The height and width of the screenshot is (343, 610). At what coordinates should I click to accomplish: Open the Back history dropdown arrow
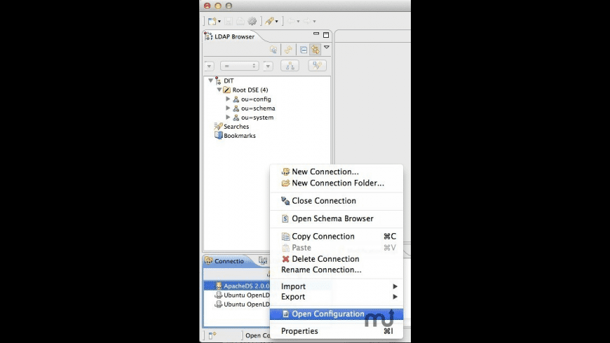pos(299,22)
